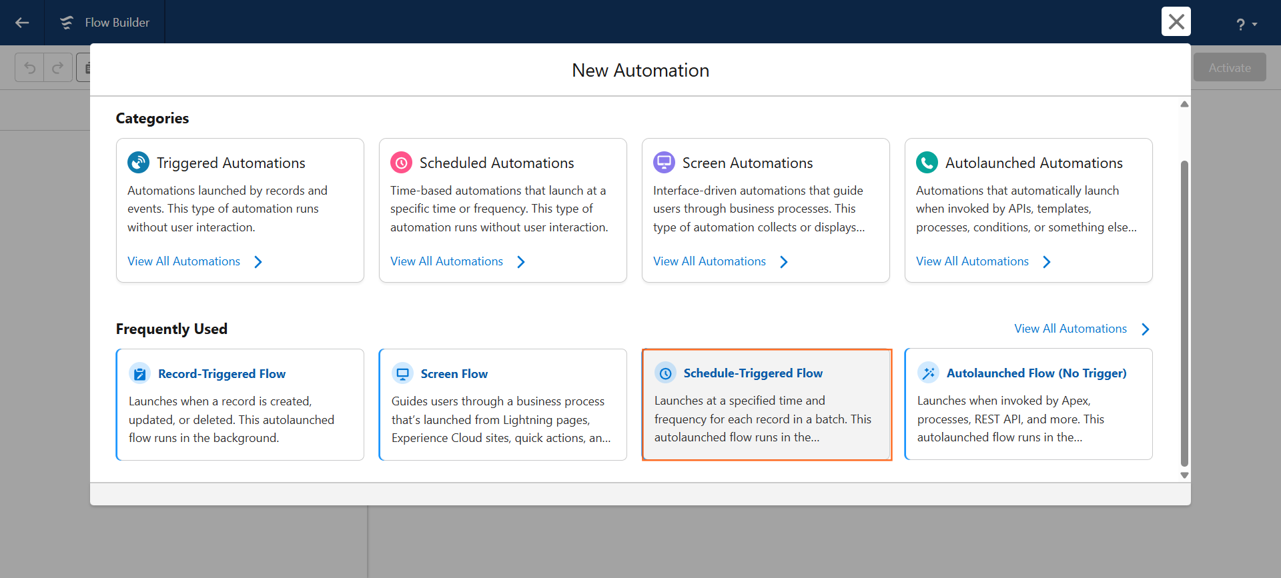Select Screen Flow title
The width and height of the screenshot is (1281, 578).
tap(454, 374)
